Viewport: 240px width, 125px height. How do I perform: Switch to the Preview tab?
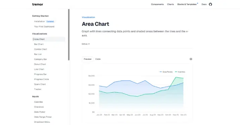click(x=87, y=59)
